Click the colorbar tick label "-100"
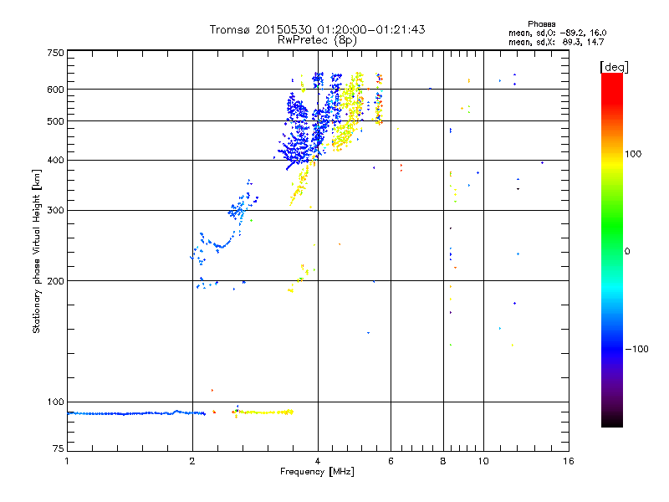This screenshot has width=669, height=502. click(x=638, y=349)
